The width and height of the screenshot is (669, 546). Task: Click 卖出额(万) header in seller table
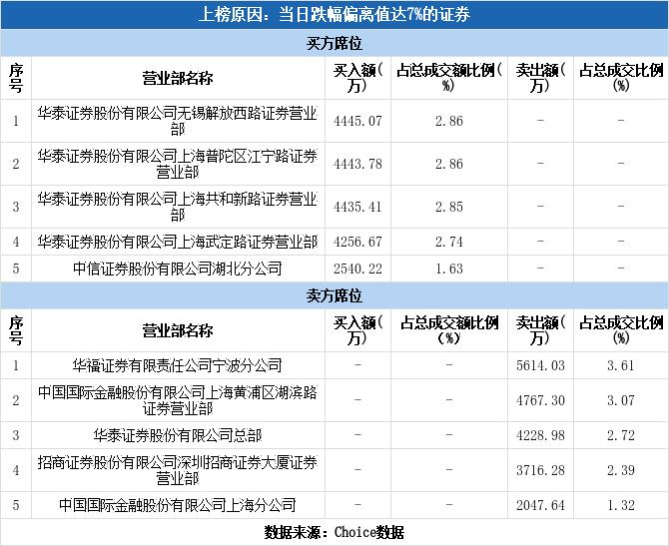[540, 331]
